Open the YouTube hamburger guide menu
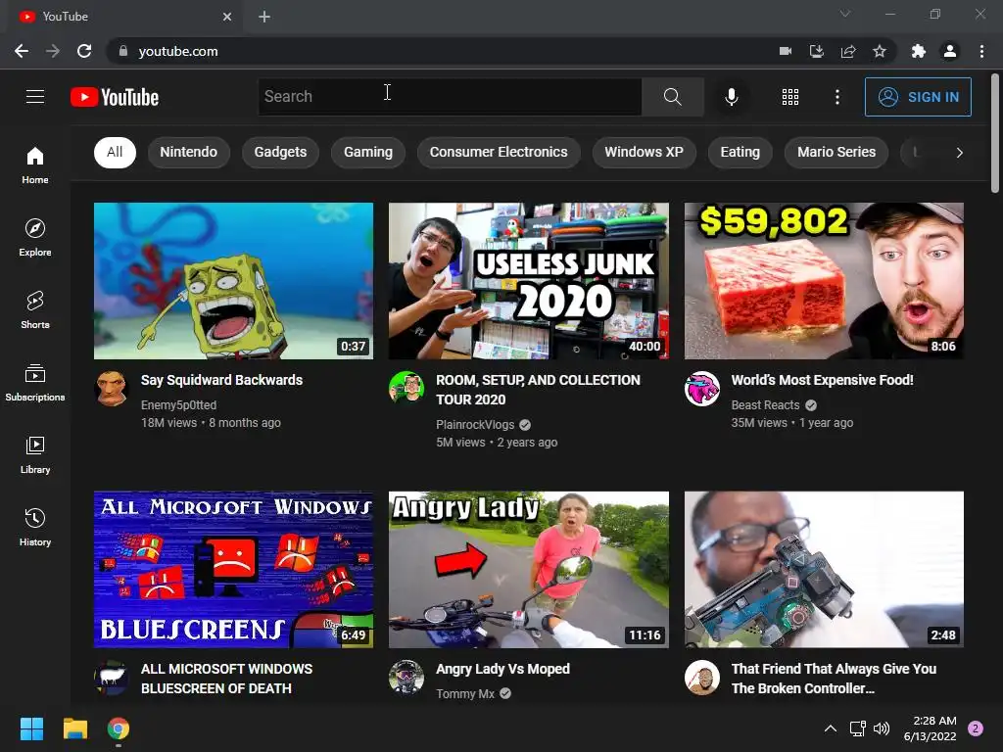This screenshot has width=1003, height=752. pos(35,97)
